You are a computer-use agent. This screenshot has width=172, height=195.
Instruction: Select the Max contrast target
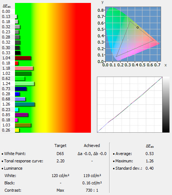click(x=60, y=190)
